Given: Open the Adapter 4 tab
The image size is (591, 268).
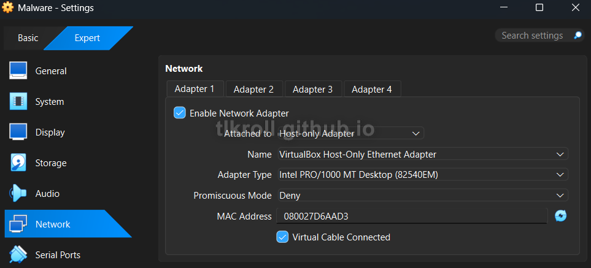Looking at the screenshot, I should click(x=371, y=89).
